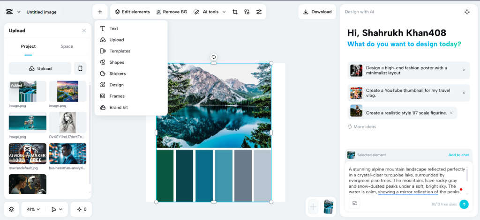Image resolution: width=480 pixels, height=220 pixels.
Task: Switch to the Space tab
Action: (67, 46)
